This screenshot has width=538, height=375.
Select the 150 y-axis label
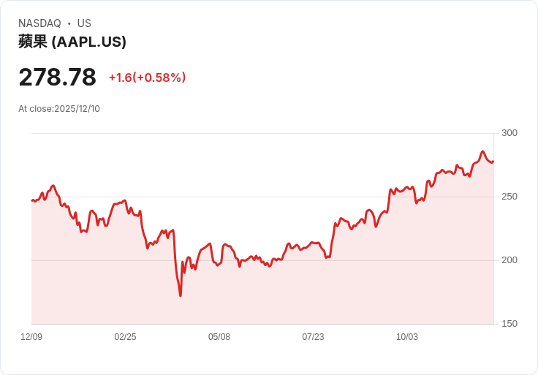point(509,324)
